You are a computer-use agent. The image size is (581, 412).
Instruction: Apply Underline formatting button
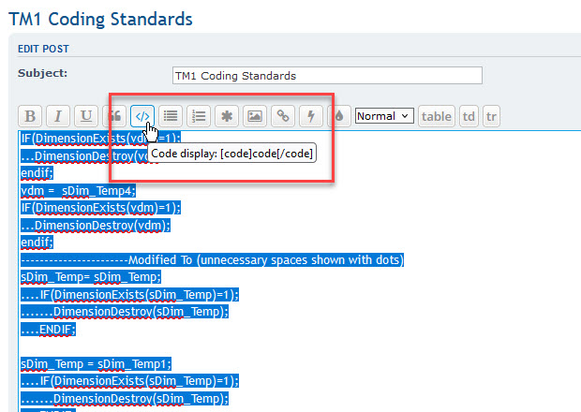tap(86, 116)
